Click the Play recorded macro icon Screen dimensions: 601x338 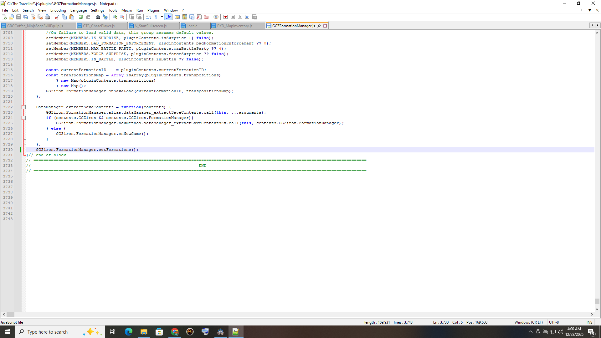tap(240, 17)
